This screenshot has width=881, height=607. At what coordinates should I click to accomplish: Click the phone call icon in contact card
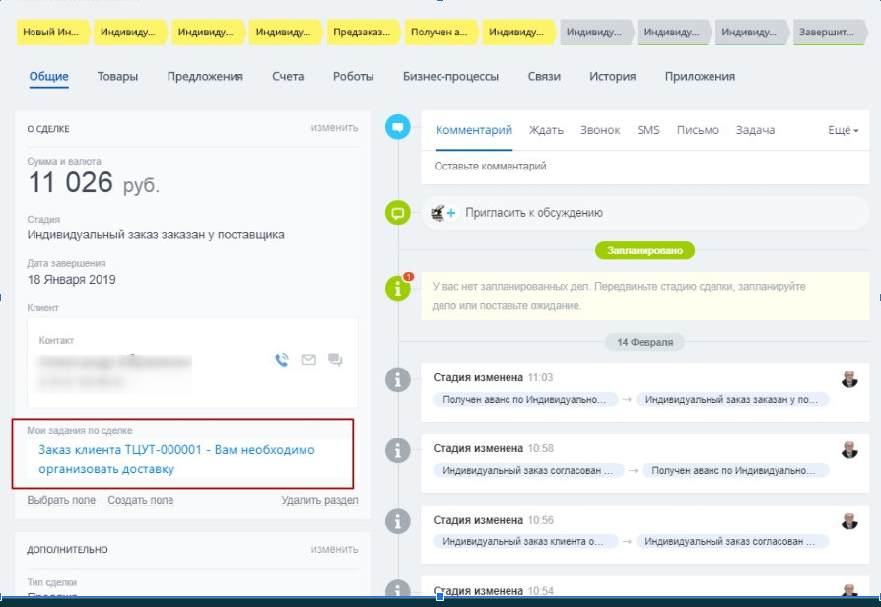tap(282, 360)
